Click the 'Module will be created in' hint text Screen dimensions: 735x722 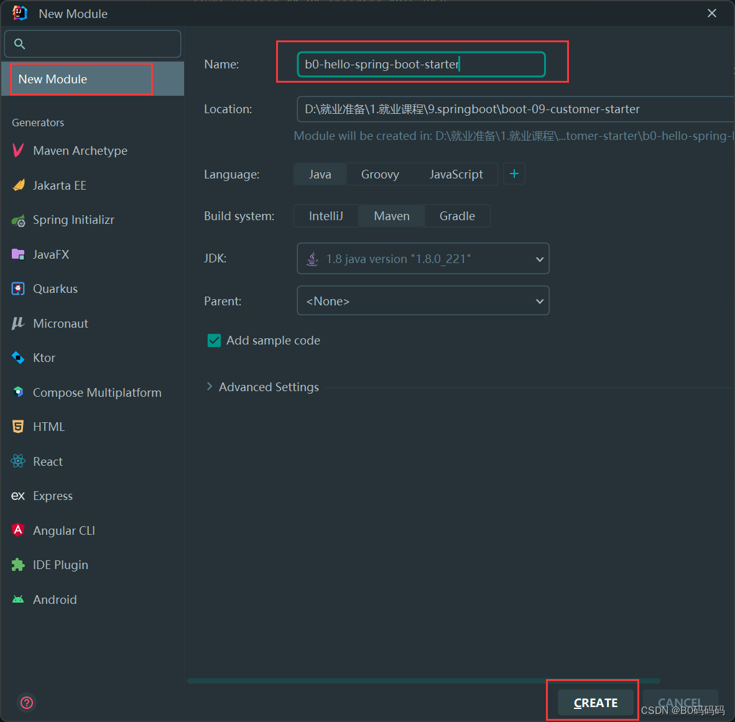[514, 136]
